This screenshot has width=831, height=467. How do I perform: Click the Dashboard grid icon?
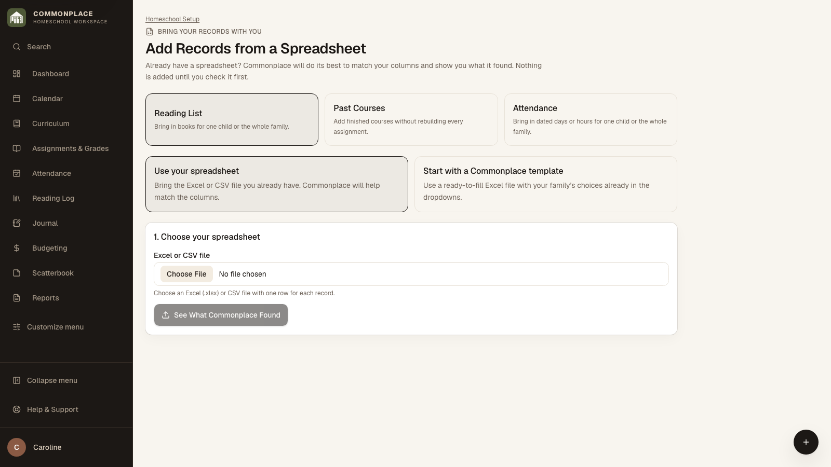tap(17, 74)
